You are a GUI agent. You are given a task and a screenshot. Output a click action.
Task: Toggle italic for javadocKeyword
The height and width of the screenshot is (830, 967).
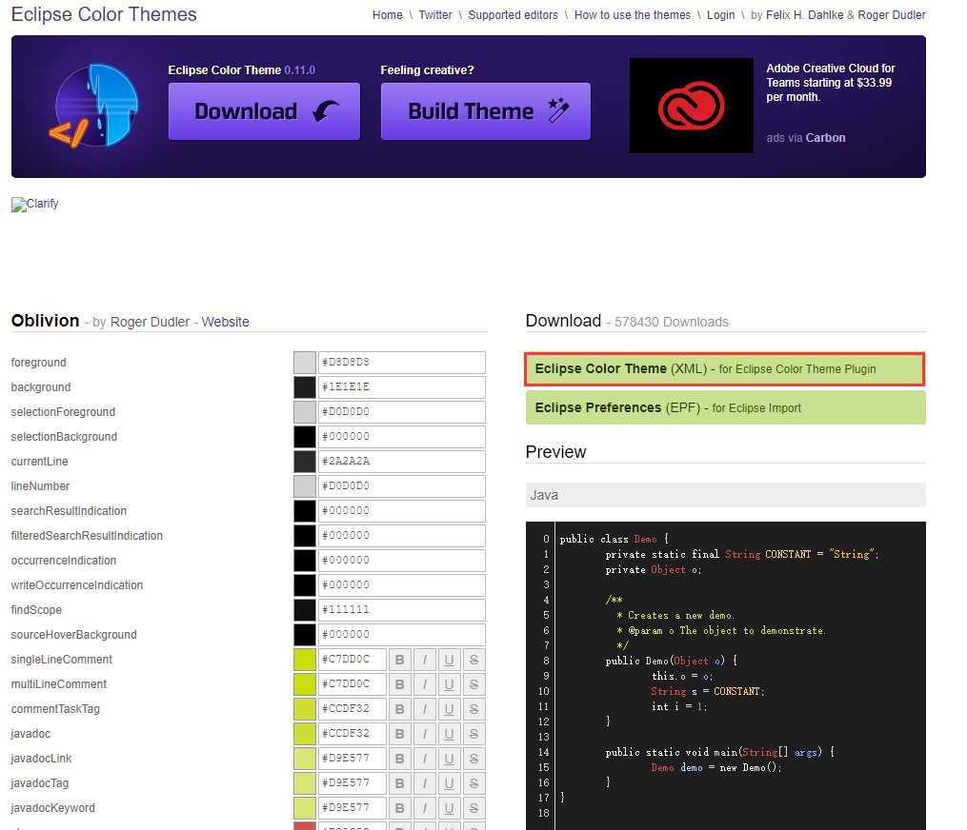click(x=424, y=807)
